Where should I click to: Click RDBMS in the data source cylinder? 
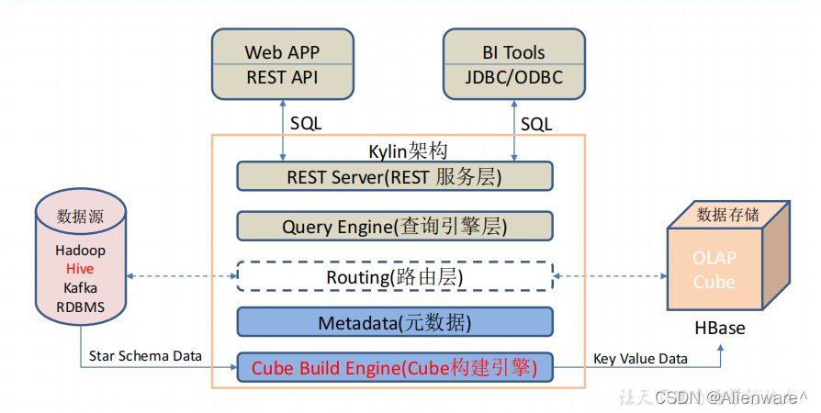(x=80, y=307)
